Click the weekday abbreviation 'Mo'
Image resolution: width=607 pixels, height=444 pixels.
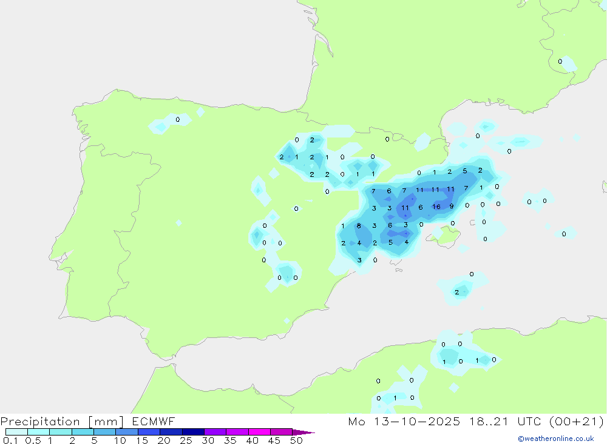pyautogui.click(x=356, y=421)
